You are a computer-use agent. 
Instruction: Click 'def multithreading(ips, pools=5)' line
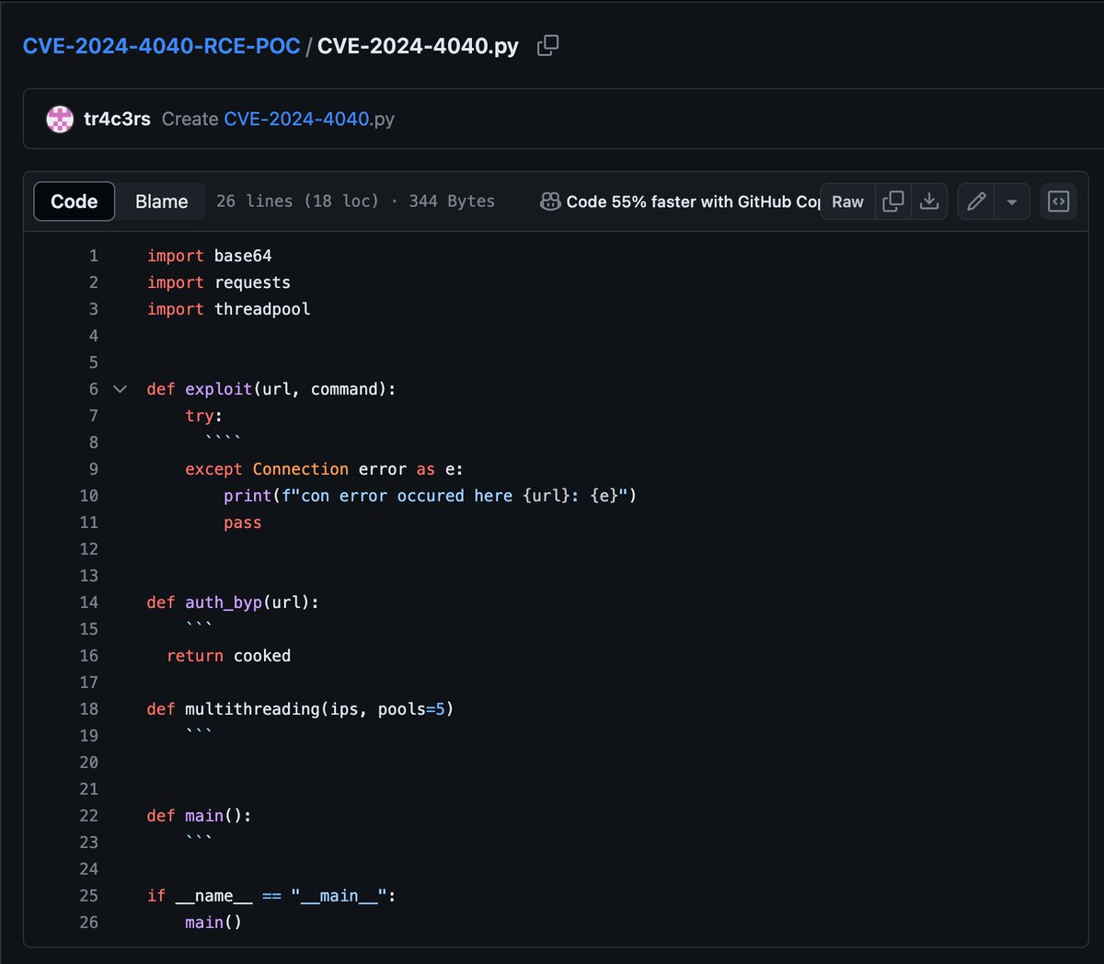(x=300, y=709)
